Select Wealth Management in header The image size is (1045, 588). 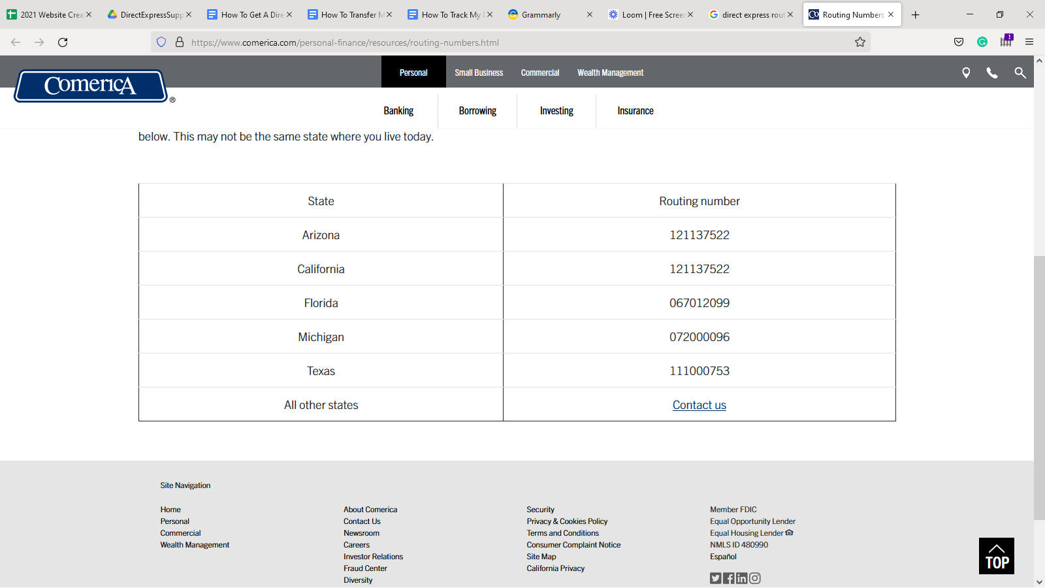coord(611,73)
